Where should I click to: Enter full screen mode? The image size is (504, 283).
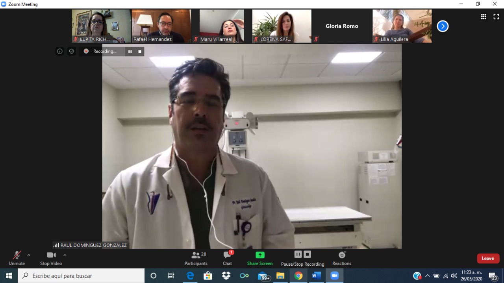[496, 17]
